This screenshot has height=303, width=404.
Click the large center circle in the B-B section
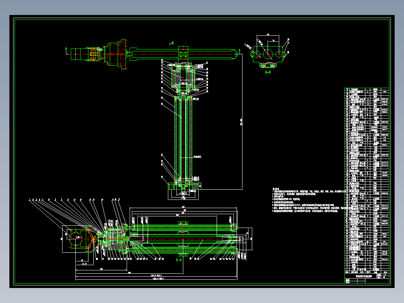point(268,54)
